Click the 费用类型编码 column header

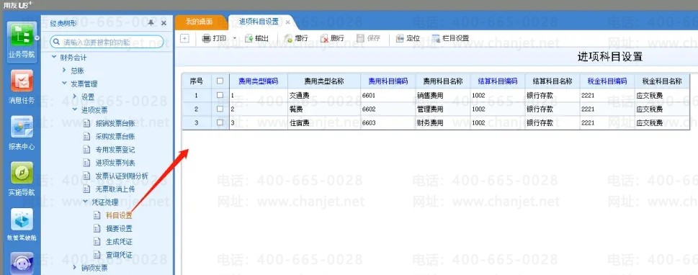tap(258, 81)
